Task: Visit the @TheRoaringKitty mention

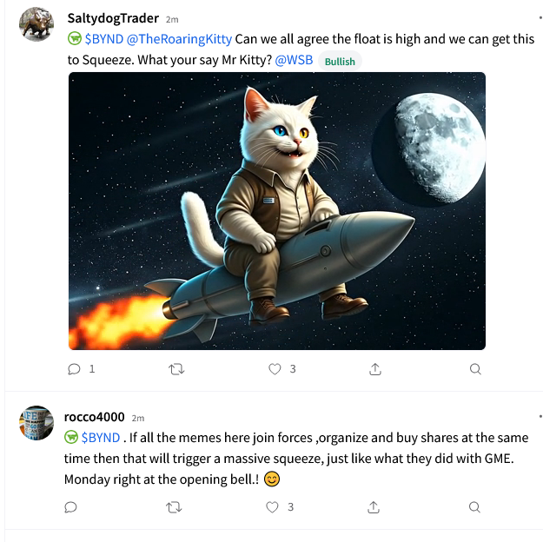Action: [179, 39]
